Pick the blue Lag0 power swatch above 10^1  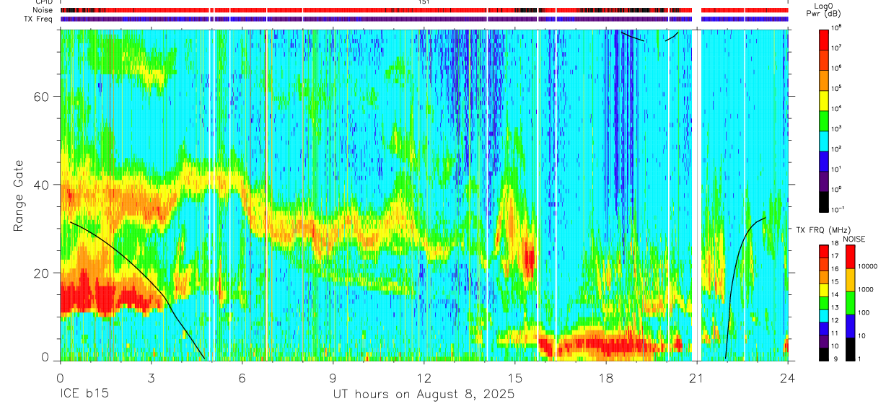(825, 160)
